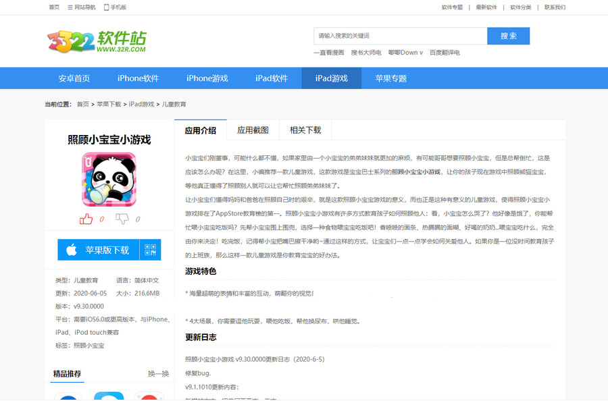
Task: Click the 儿童教育 breadcrumb link
Action: (174, 105)
